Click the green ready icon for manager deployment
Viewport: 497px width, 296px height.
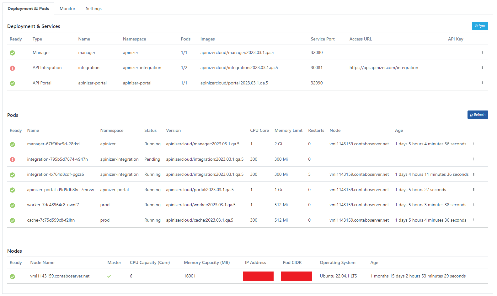[12, 53]
